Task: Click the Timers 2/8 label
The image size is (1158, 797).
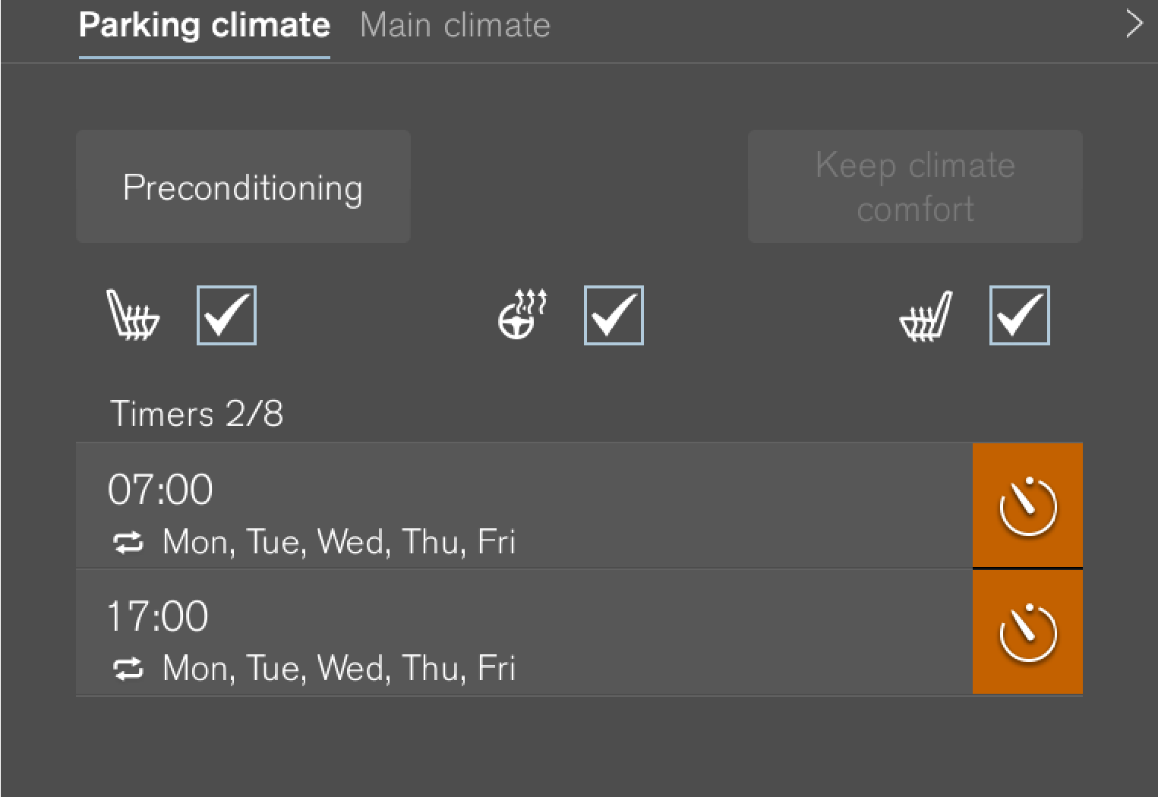Action: (197, 414)
